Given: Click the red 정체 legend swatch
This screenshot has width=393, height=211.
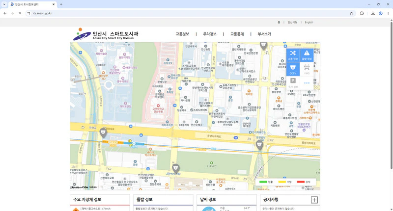Looking at the screenshot, I should click(x=301, y=182).
